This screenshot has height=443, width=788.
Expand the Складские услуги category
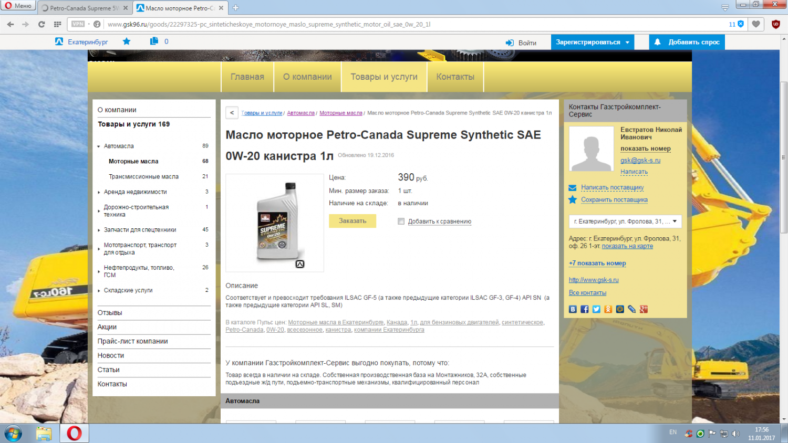99,290
